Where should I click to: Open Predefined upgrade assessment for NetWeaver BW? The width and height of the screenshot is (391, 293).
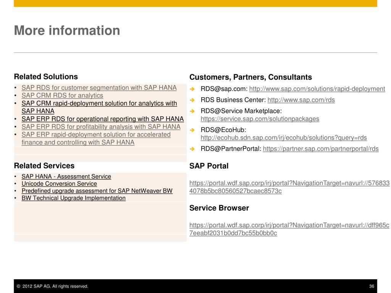[x=97, y=191]
